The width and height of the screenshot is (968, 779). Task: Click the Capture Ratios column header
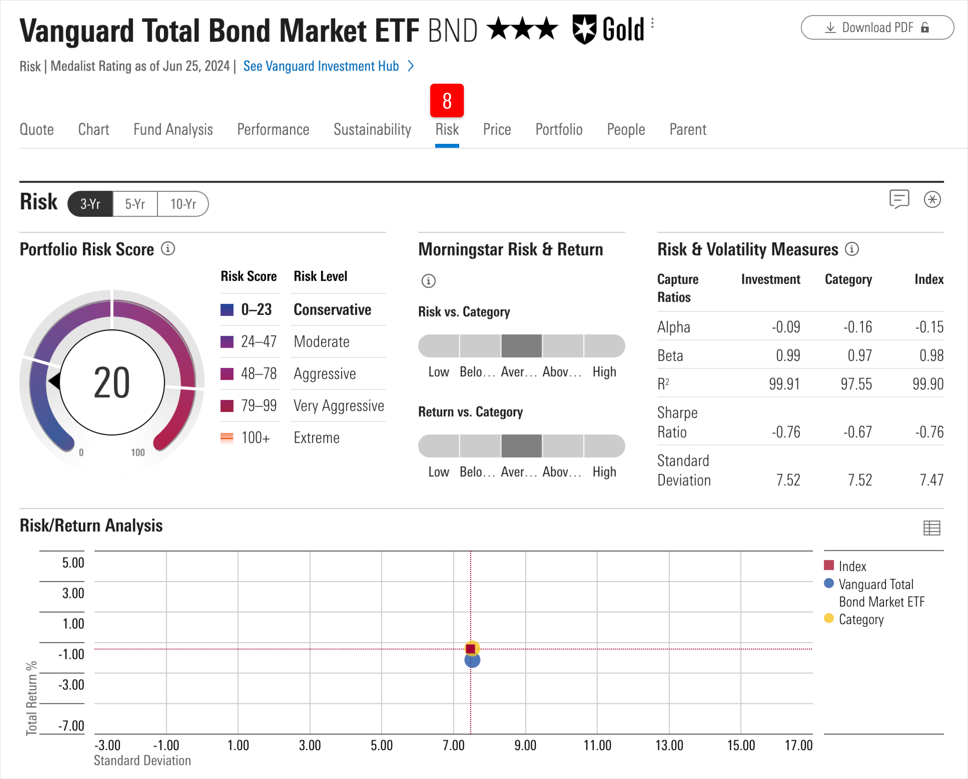coord(678,288)
